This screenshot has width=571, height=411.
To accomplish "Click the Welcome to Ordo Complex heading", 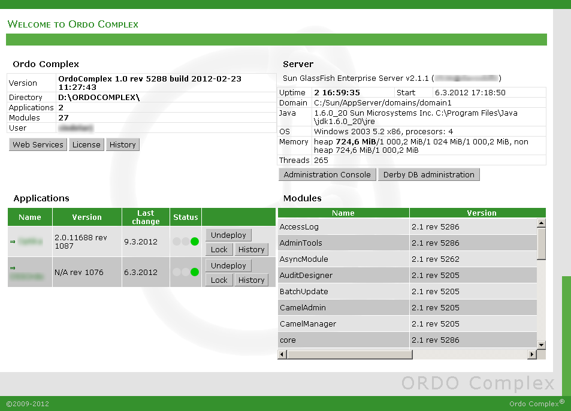I will coord(73,24).
